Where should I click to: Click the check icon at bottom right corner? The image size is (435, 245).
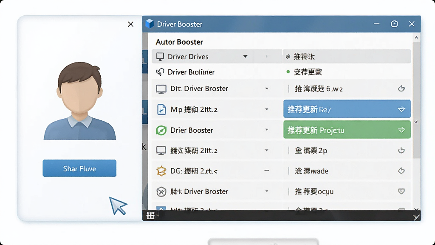click(416, 217)
